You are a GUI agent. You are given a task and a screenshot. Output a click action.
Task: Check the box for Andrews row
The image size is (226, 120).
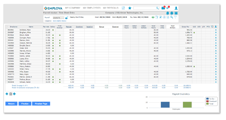pos(6,30)
